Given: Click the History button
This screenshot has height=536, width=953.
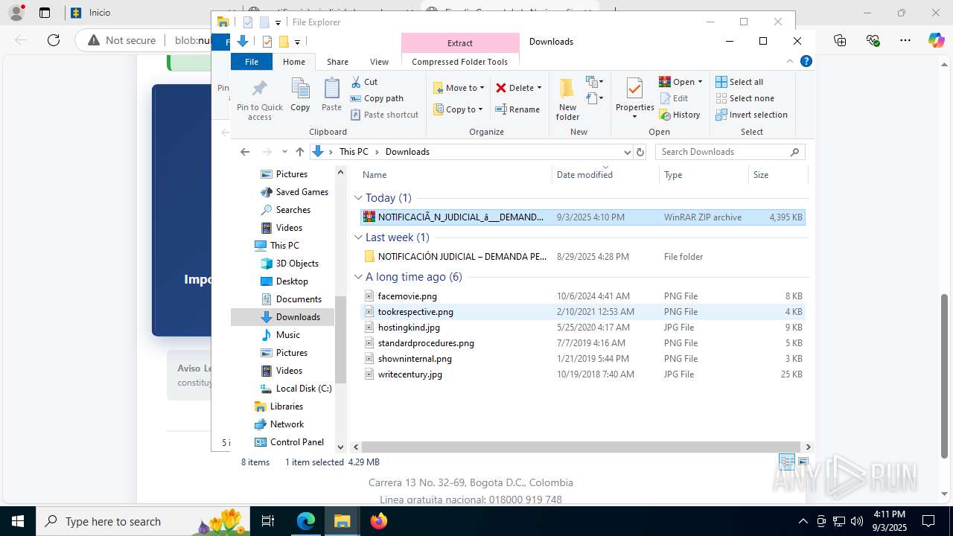Looking at the screenshot, I should click(680, 115).
